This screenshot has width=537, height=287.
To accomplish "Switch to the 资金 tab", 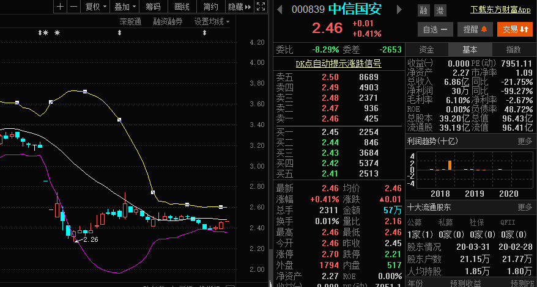I will [x=427, y=49].
